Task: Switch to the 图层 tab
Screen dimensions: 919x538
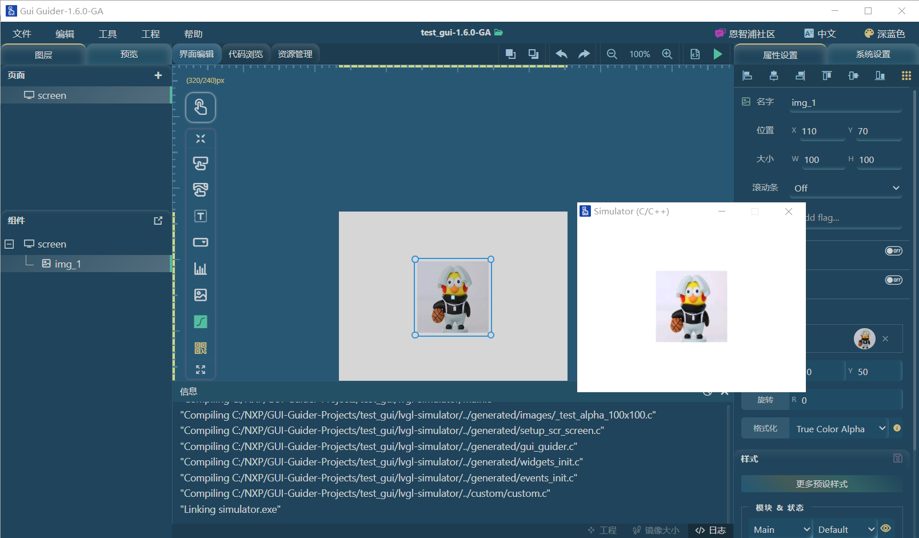Action: click(43, 54)
